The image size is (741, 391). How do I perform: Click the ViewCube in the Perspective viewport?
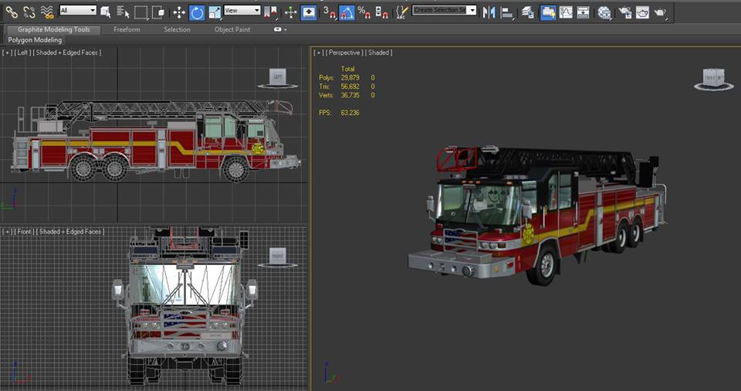pos(712,78)
